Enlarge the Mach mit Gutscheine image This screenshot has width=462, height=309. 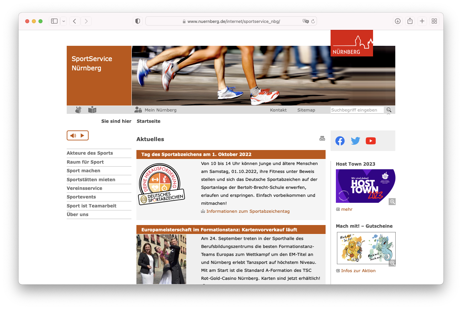coord(392,263)
